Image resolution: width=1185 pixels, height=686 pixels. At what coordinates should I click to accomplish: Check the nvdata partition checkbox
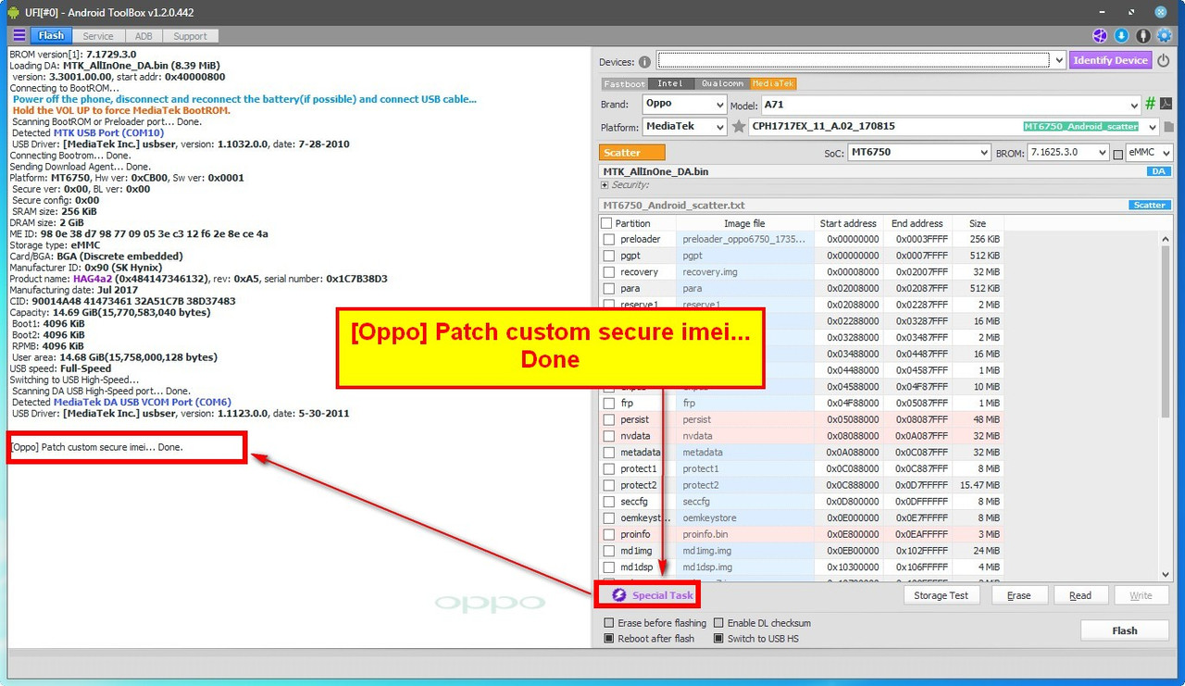tap(608, 436)
